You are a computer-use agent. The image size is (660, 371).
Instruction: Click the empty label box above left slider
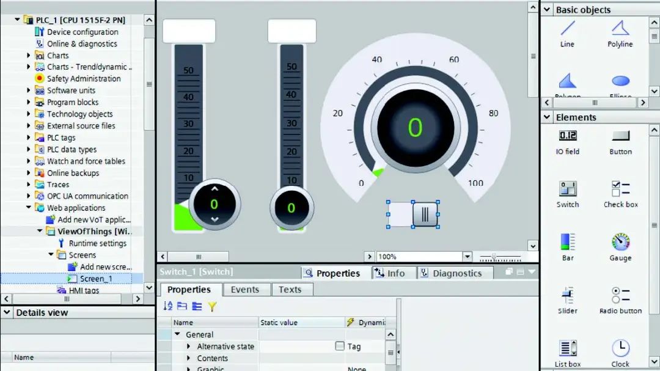[x=189, y=31]
